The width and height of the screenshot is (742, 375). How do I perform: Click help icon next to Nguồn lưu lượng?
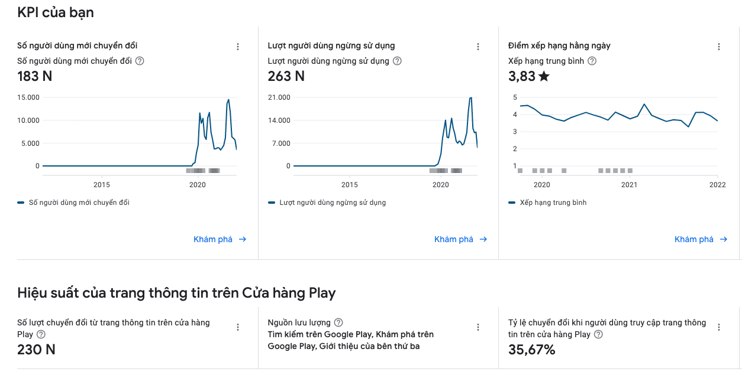pos(338,322)
